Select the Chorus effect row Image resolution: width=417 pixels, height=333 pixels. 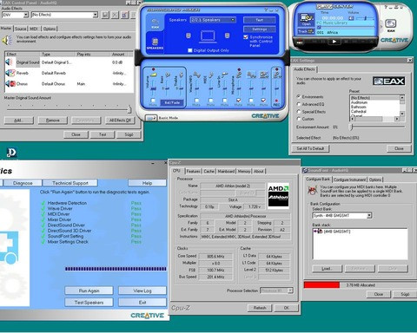[69, 84]
